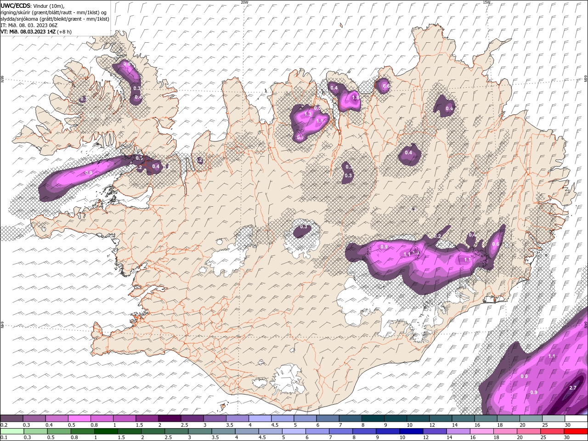Click the 'IT: Mið. 08. 03. 2023 06Z' line
This screenshot has height=441, width=588.
tap(29, 25)
